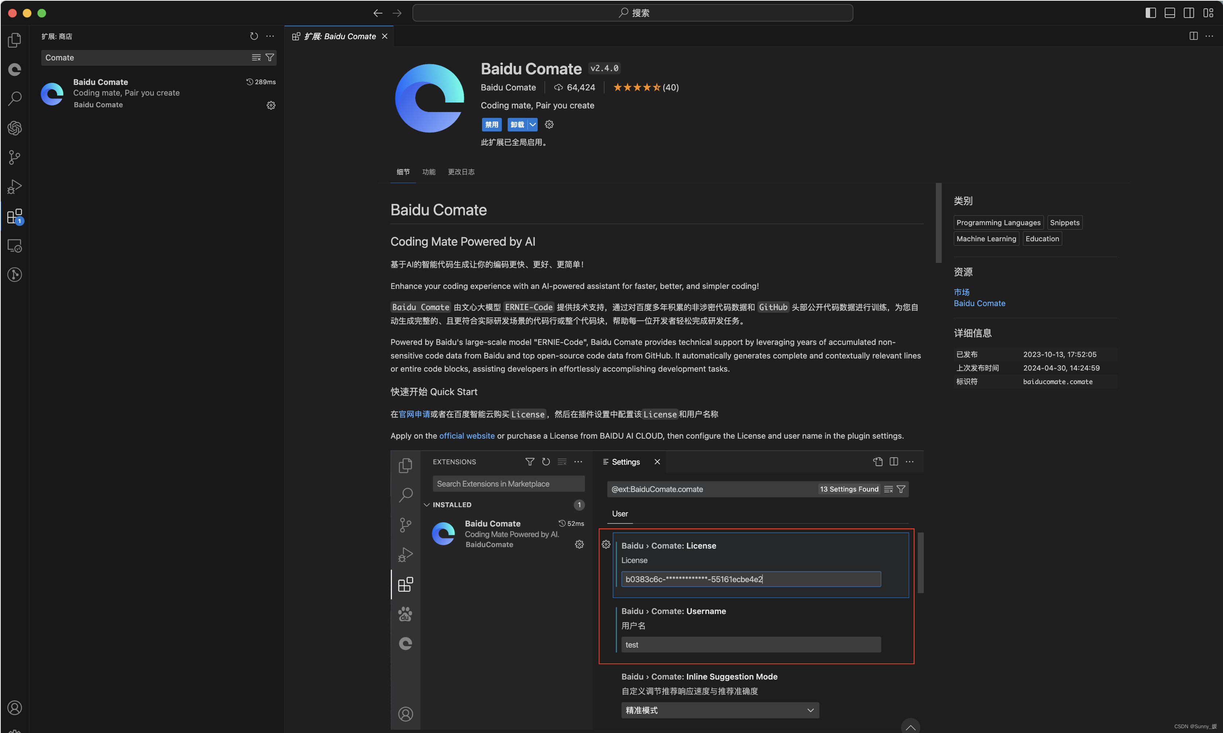The width and height of the screenshot is (1223, 733).
Task: Open the Baidu Comate sidebar icon
Action: [x=15, y=69]
